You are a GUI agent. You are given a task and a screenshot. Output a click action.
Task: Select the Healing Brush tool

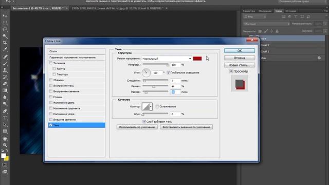(5, 57)
